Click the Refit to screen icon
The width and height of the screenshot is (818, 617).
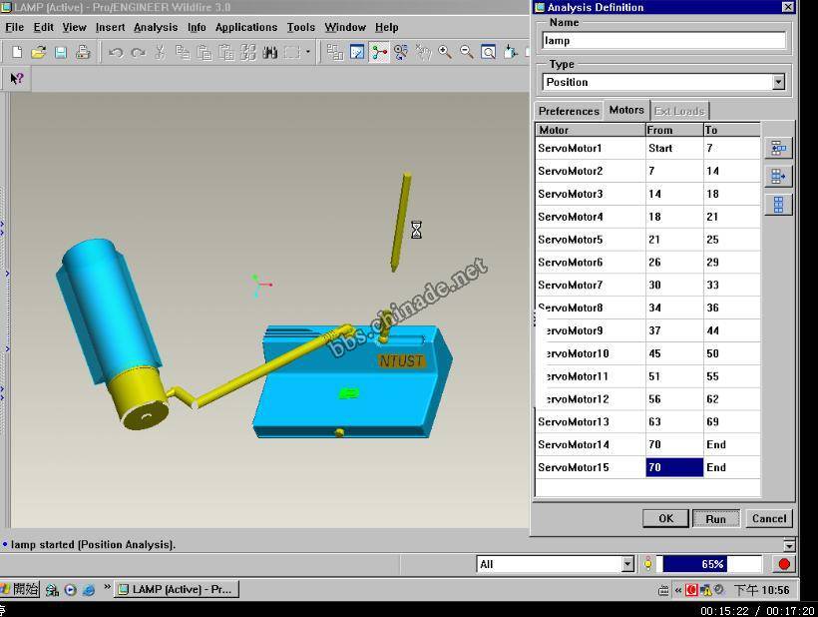tap(488, 52)
